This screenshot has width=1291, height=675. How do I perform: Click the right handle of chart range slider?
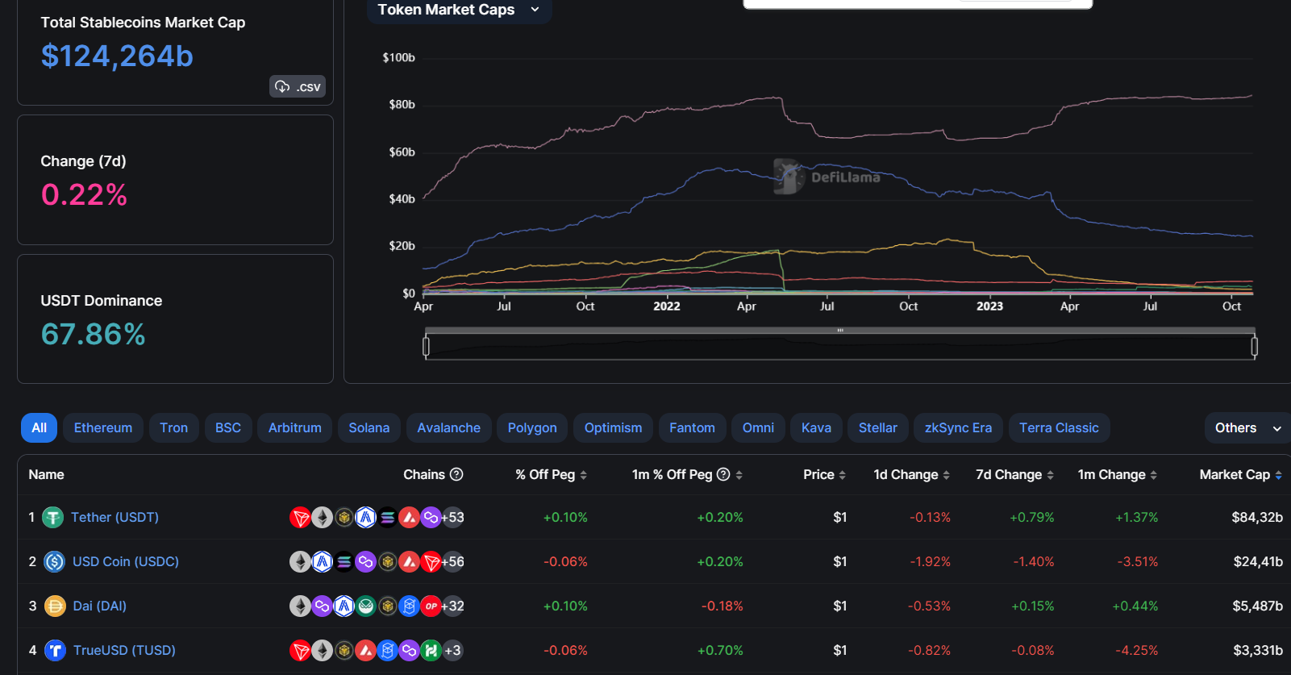1254,347
